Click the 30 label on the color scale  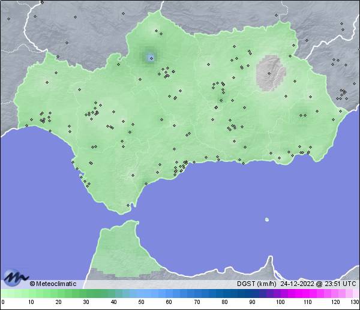(x=86, y=302)
